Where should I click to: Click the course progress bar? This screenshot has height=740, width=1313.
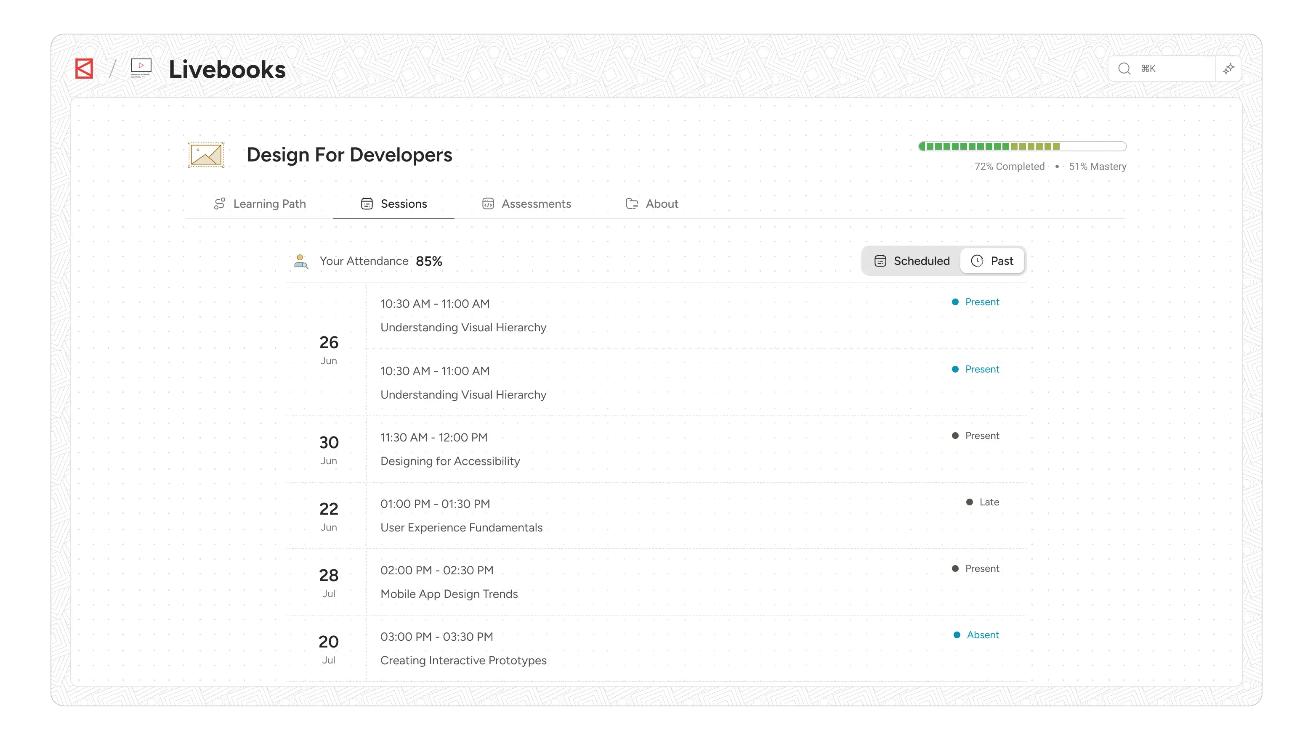pos(1022,147)
